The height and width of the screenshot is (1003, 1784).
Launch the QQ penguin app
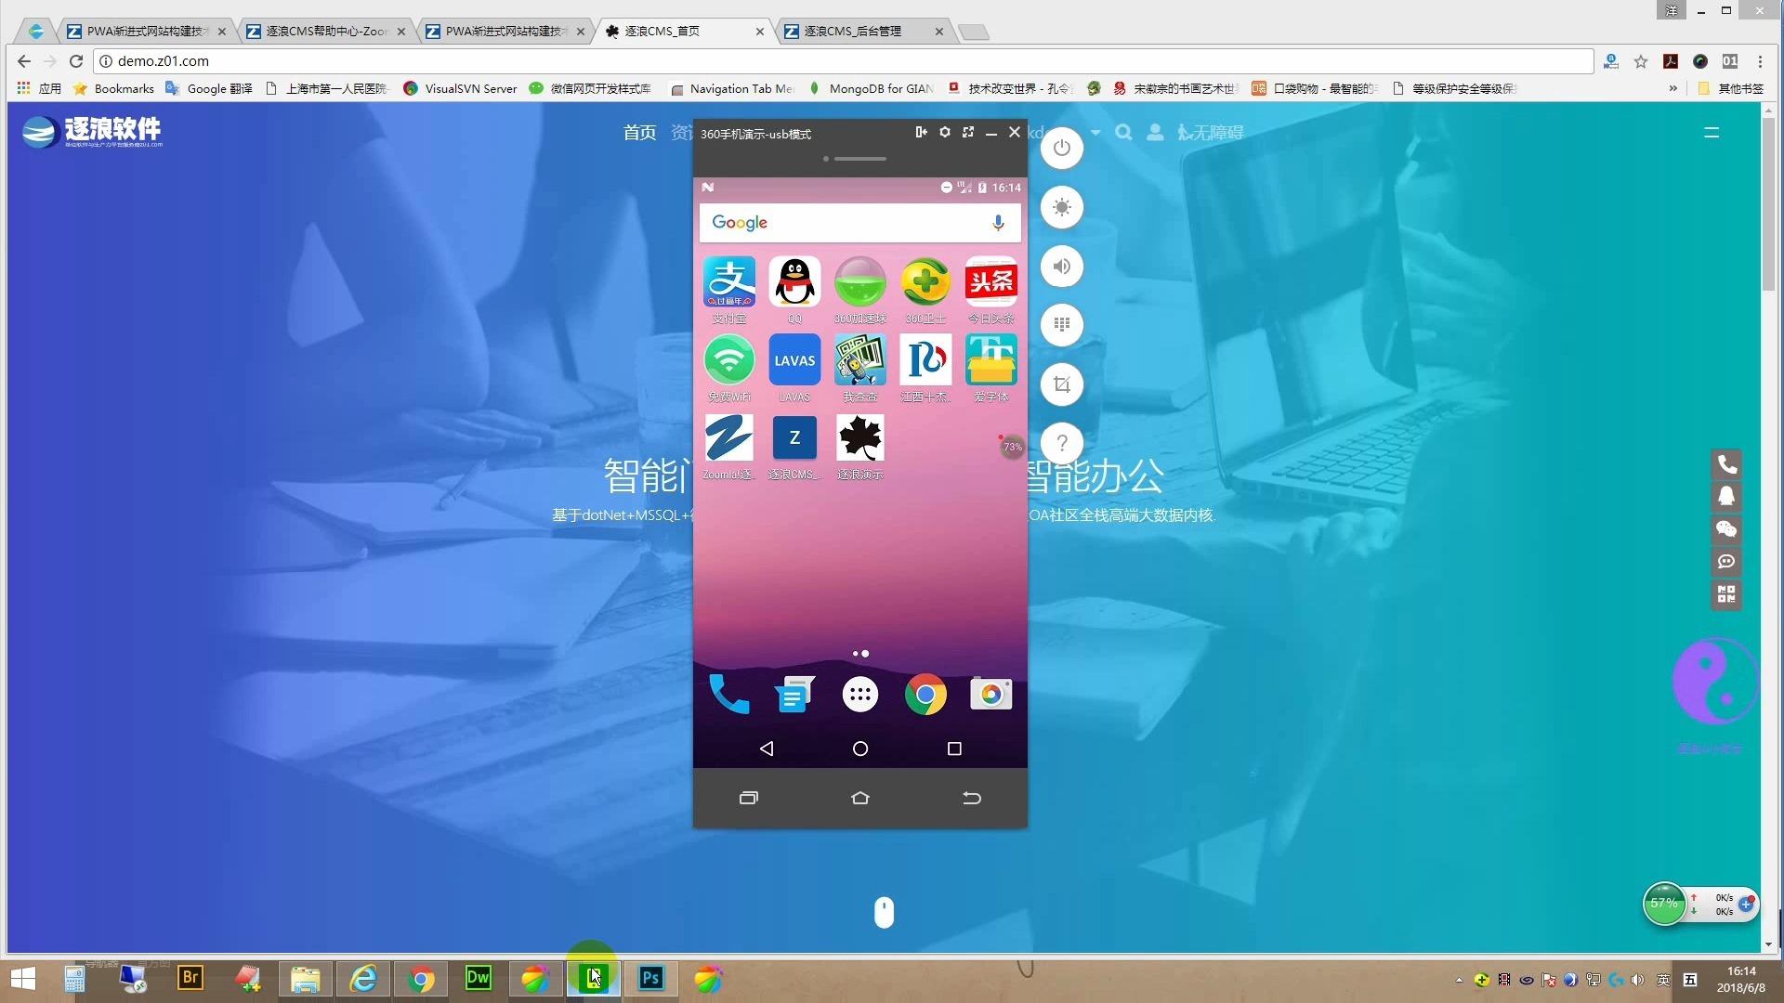(x=794, y=282)
